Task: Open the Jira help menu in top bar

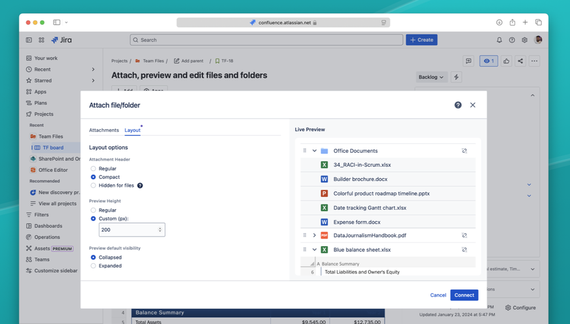Action: [512, 40]
